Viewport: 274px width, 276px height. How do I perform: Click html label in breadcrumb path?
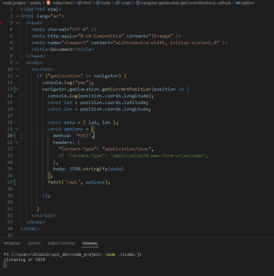tap(87, 3)
